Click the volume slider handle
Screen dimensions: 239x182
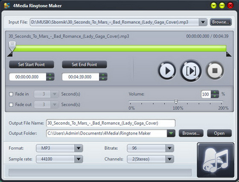coord(176,101)
